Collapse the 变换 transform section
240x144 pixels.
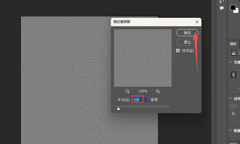tap(231, 62)
